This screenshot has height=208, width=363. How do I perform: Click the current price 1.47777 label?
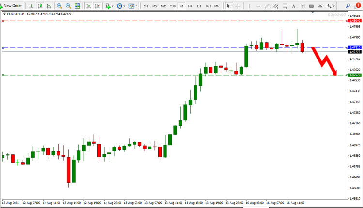coord(355,52)
